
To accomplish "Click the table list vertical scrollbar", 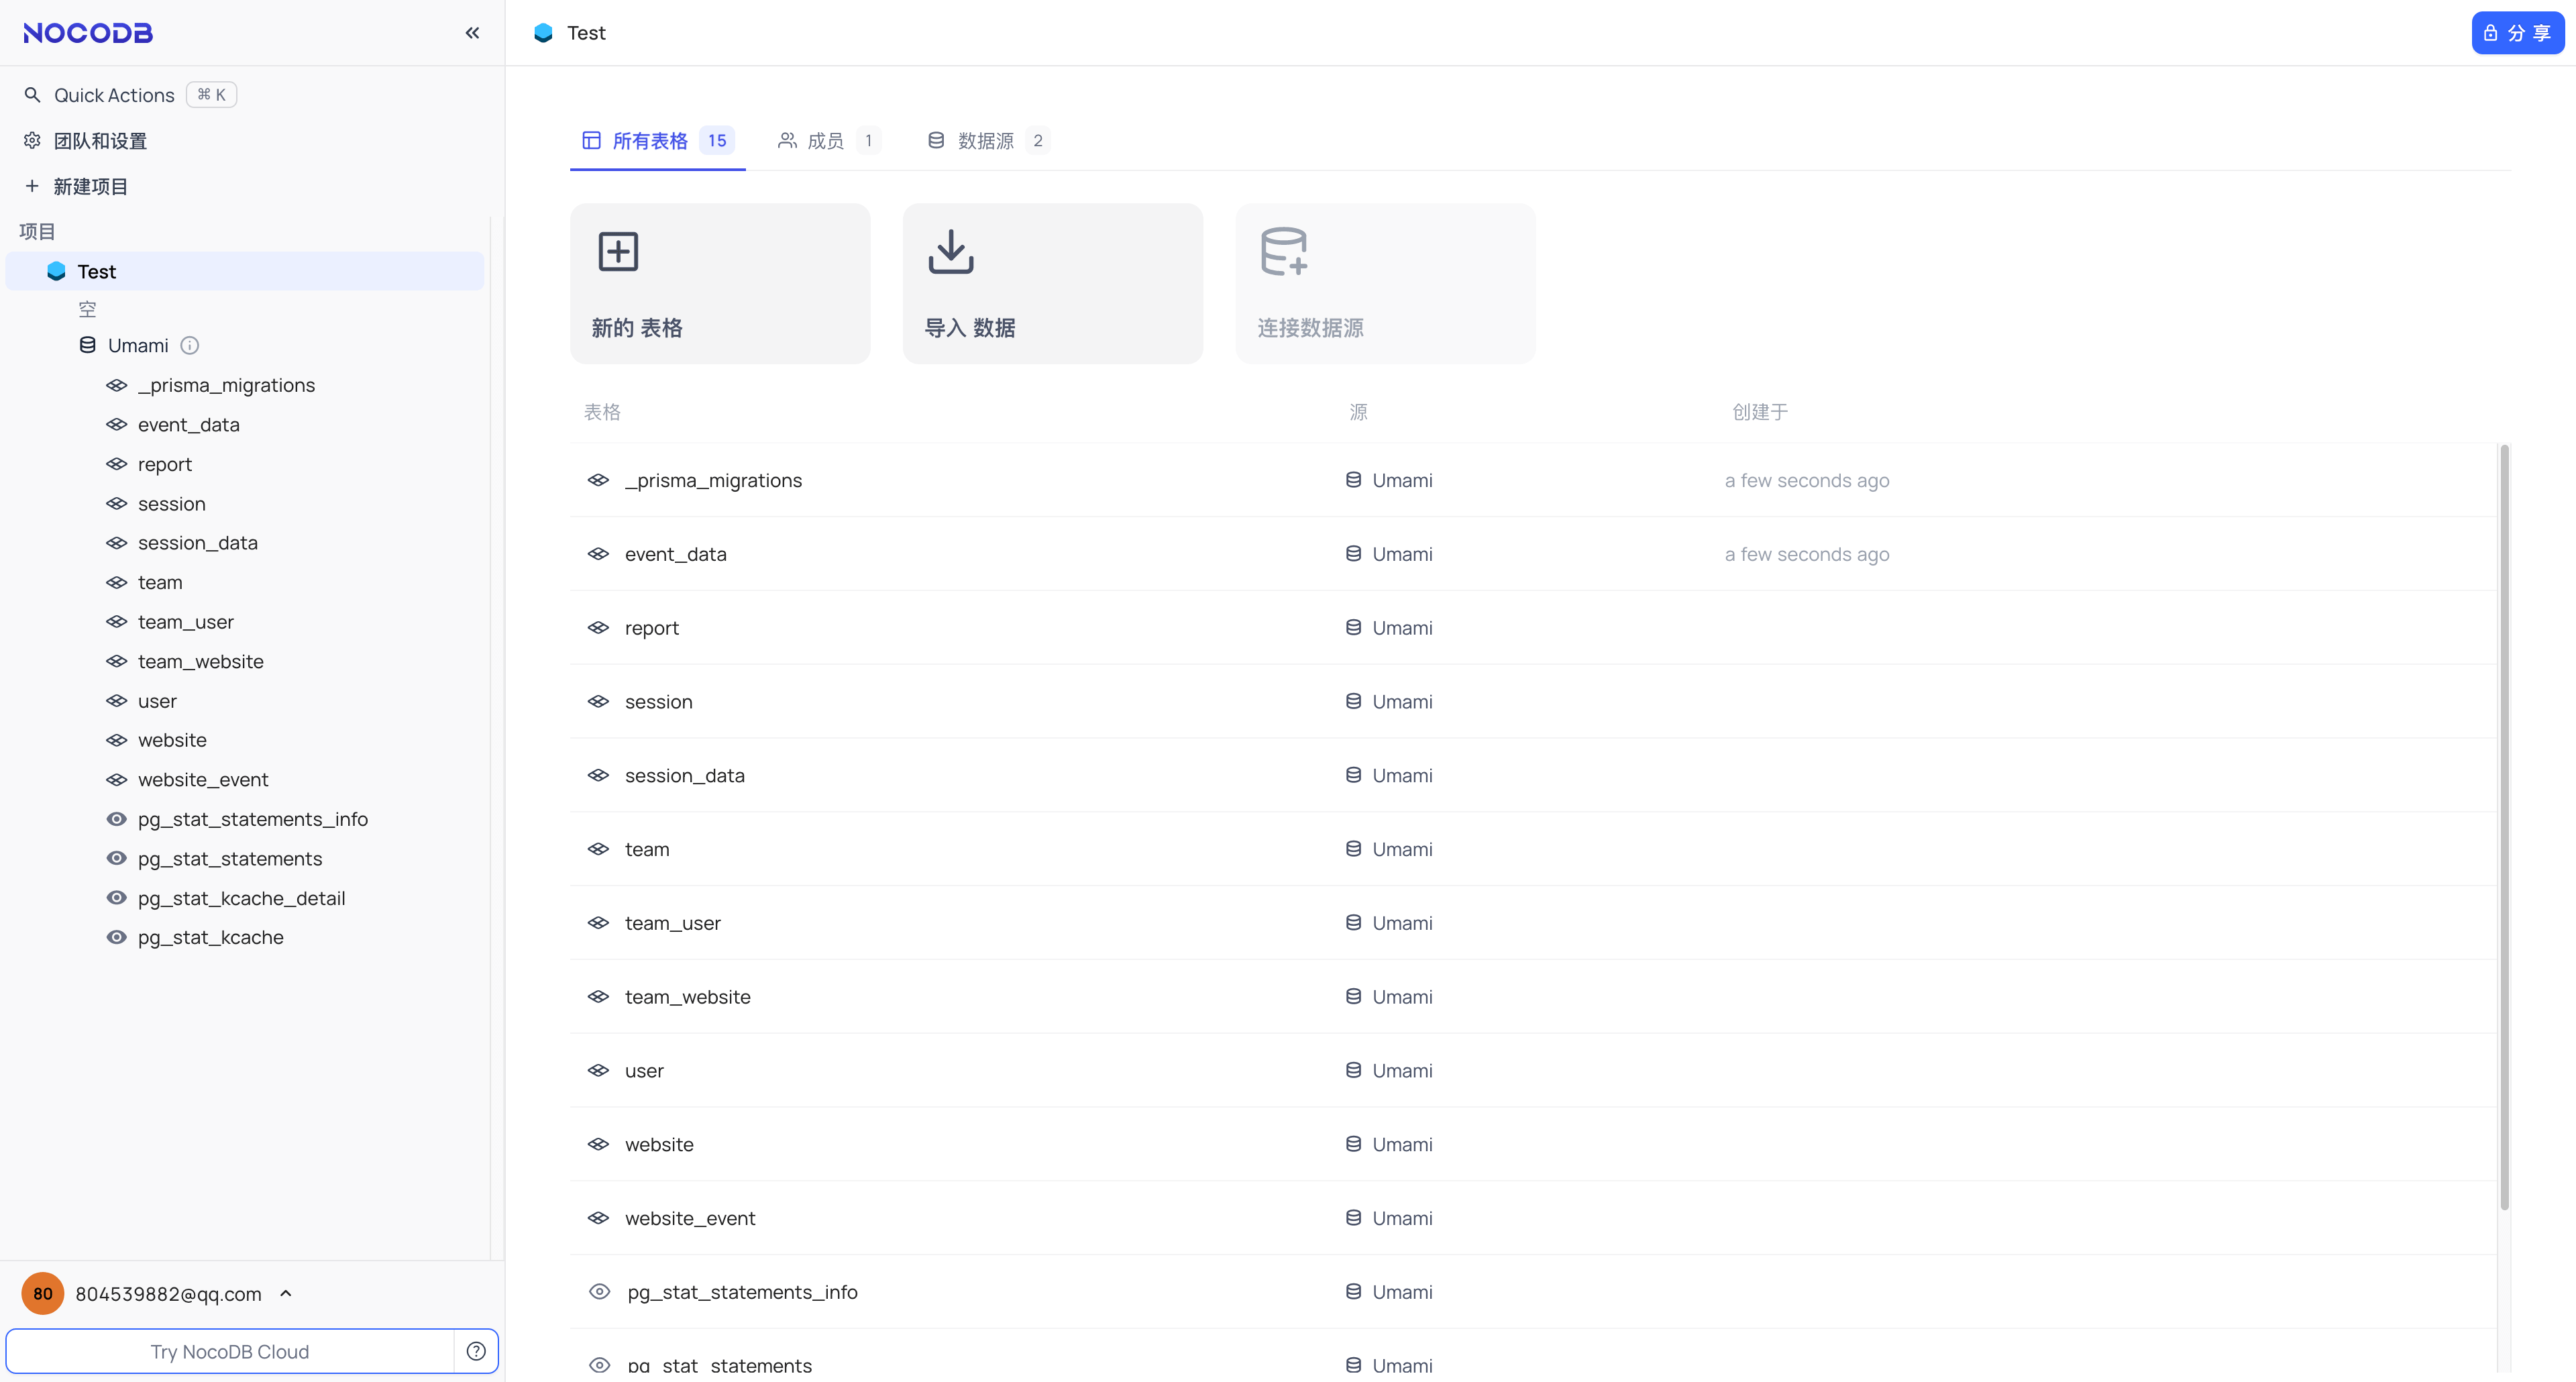I will (2504, 827).
